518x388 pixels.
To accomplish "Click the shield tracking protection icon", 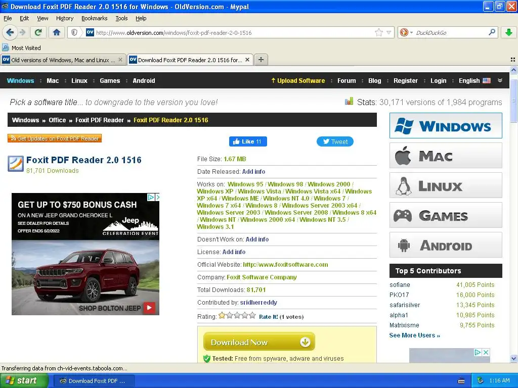I will coord(74,32).
